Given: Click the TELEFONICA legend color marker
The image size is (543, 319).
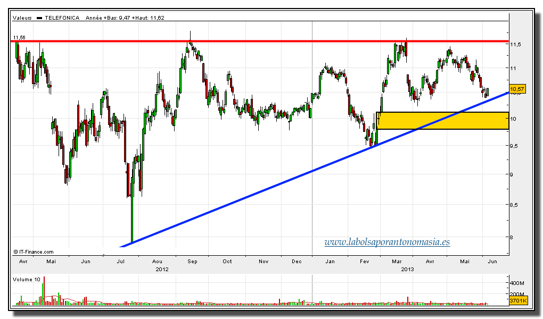Looking at the screenshot, I should coord(39,18).
